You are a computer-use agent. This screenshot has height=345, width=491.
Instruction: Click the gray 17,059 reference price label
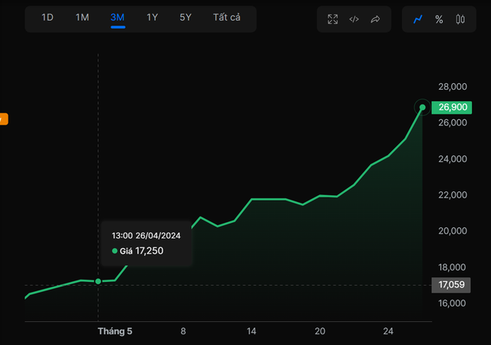(x=450, y=285)
